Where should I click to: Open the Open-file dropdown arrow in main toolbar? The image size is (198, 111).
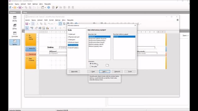(x=17, y=7)
